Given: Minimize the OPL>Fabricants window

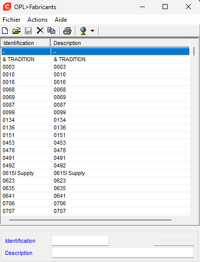Looking at the screenshot, I should click(x=142, y=7).
